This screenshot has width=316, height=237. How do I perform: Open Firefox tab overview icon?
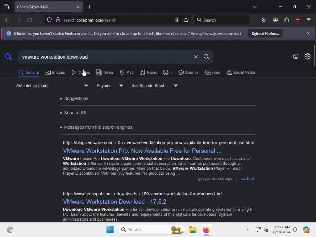(x=6, y=7)
